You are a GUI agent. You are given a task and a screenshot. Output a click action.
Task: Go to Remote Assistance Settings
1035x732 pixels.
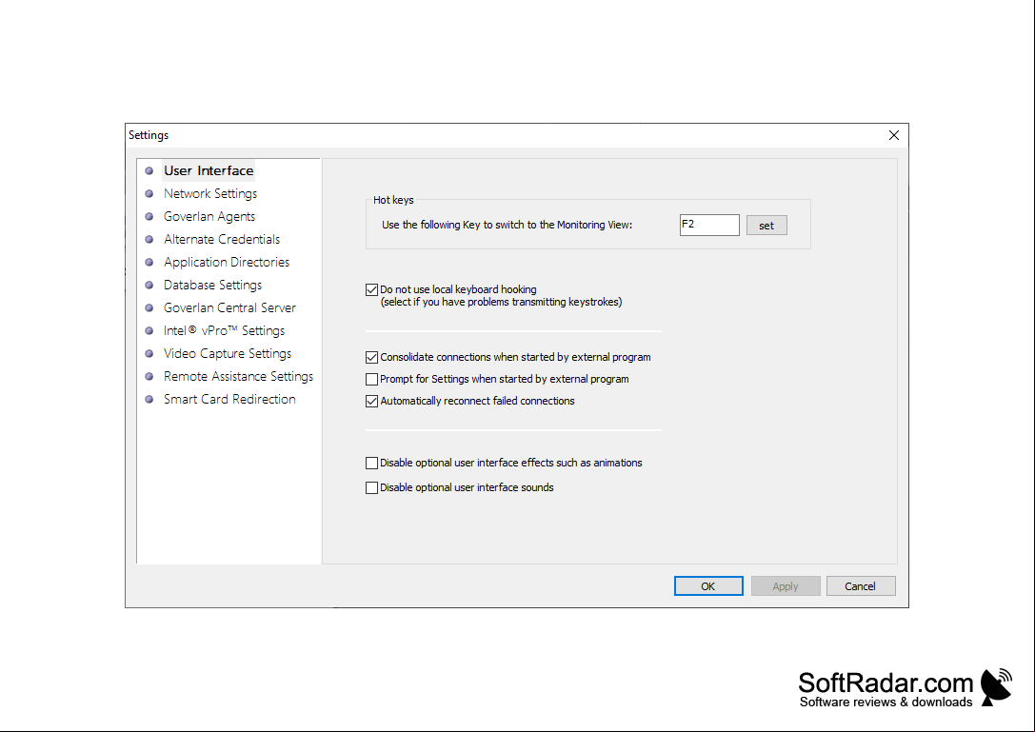(238, 376)
